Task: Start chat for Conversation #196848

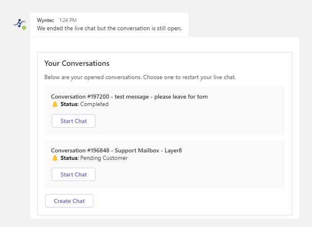Action: pos(73,174)
